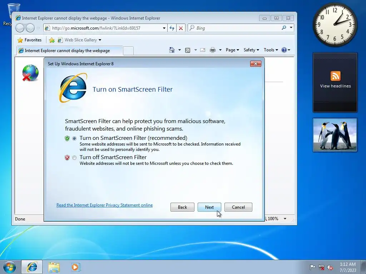The image size is (366, 274).
Task: Open the Favorites star button
Action: point(30,40)
